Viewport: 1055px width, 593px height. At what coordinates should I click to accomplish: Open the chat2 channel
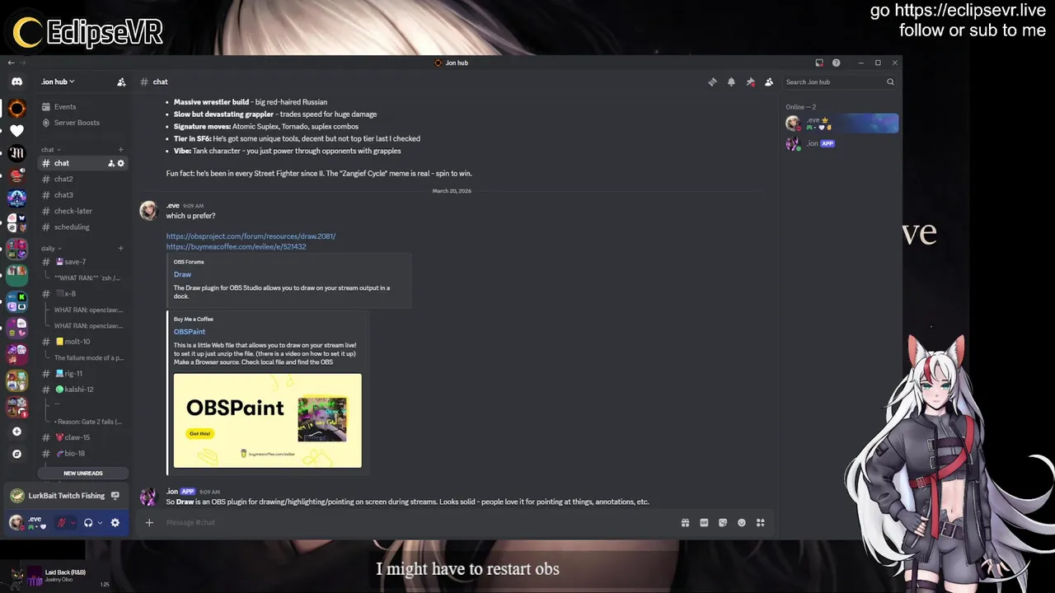(x=63, y=179)
